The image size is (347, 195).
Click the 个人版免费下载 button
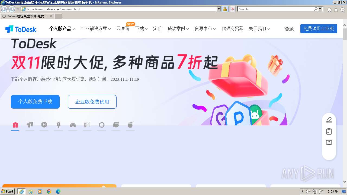[35, 102]
